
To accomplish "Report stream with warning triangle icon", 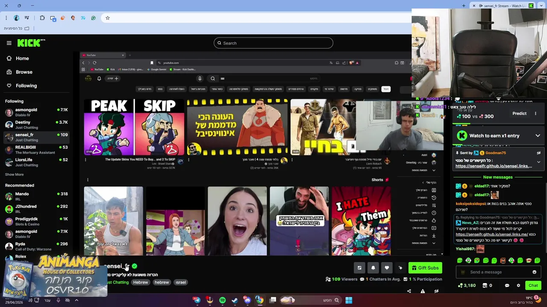I will coord(423,291).
